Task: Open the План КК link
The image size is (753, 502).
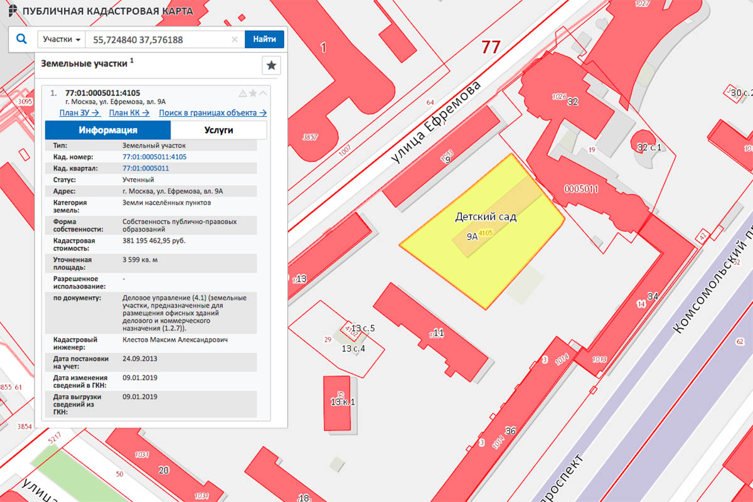Action: [129, 113]
